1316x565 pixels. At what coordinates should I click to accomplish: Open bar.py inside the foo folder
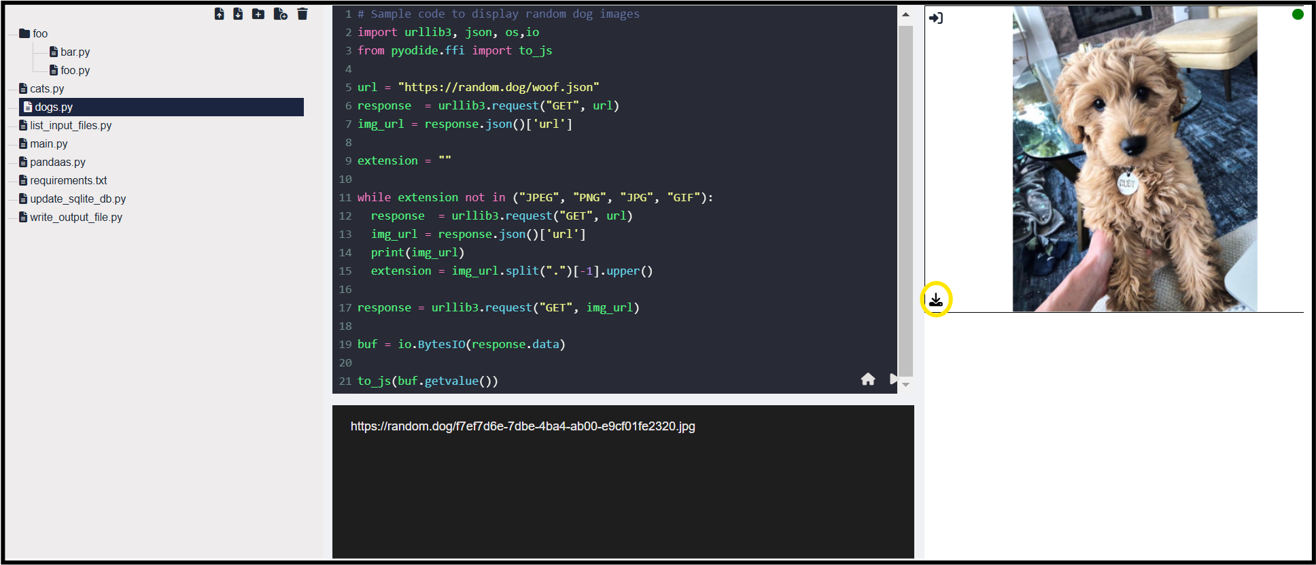(x=75, y=52)
